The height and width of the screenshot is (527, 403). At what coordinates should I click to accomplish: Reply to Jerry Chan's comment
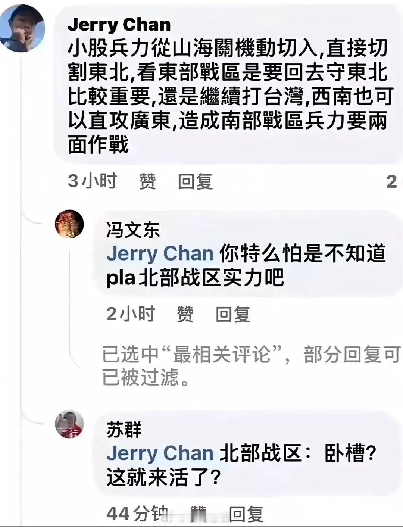click(196, 181)
